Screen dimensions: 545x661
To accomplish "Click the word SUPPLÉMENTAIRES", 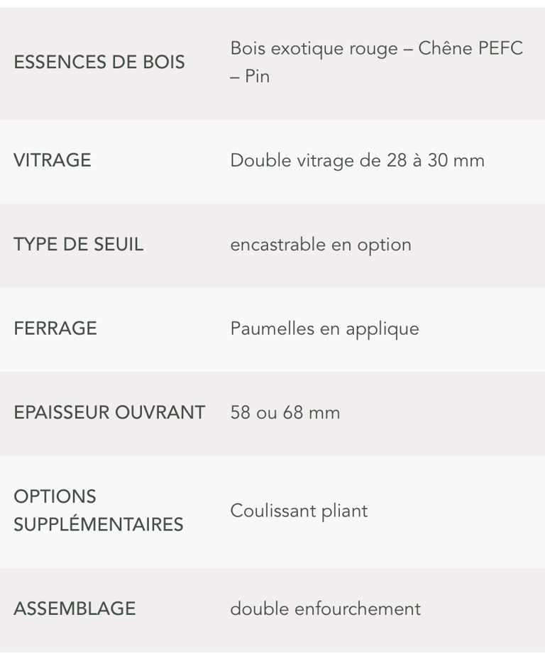I will point(99,524).
